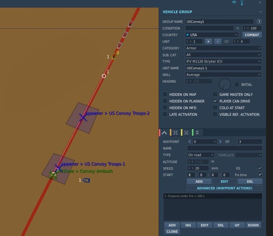Image resolution: width=273 pixels, height=236 pixels.
Task: Open the summary sigma tab icon
Action: 197,133
